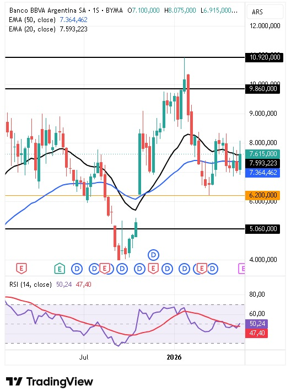
Task: Click the 8.000,000 price axis label
Action: click(x=263, y=143)
